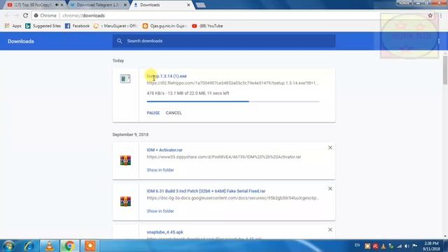Click the Downloads page scrollbar thumb
The width and height of the screenshot is (448, 252).
[445, 70]
